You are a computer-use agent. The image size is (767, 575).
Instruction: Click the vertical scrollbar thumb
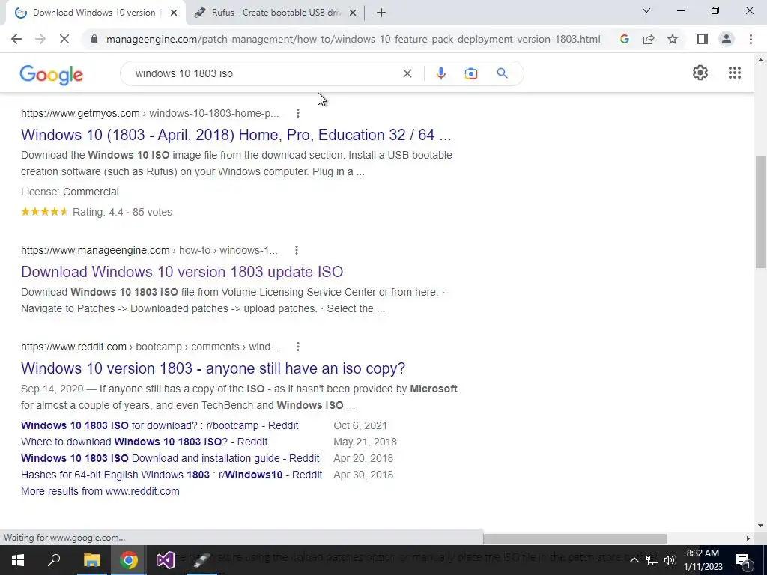coord(760,212)
